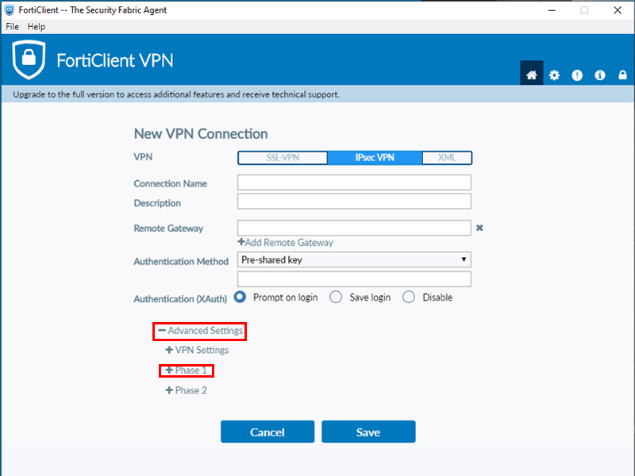
Task: Open Authentication Method dropdown
Action: tap(354, 259)
